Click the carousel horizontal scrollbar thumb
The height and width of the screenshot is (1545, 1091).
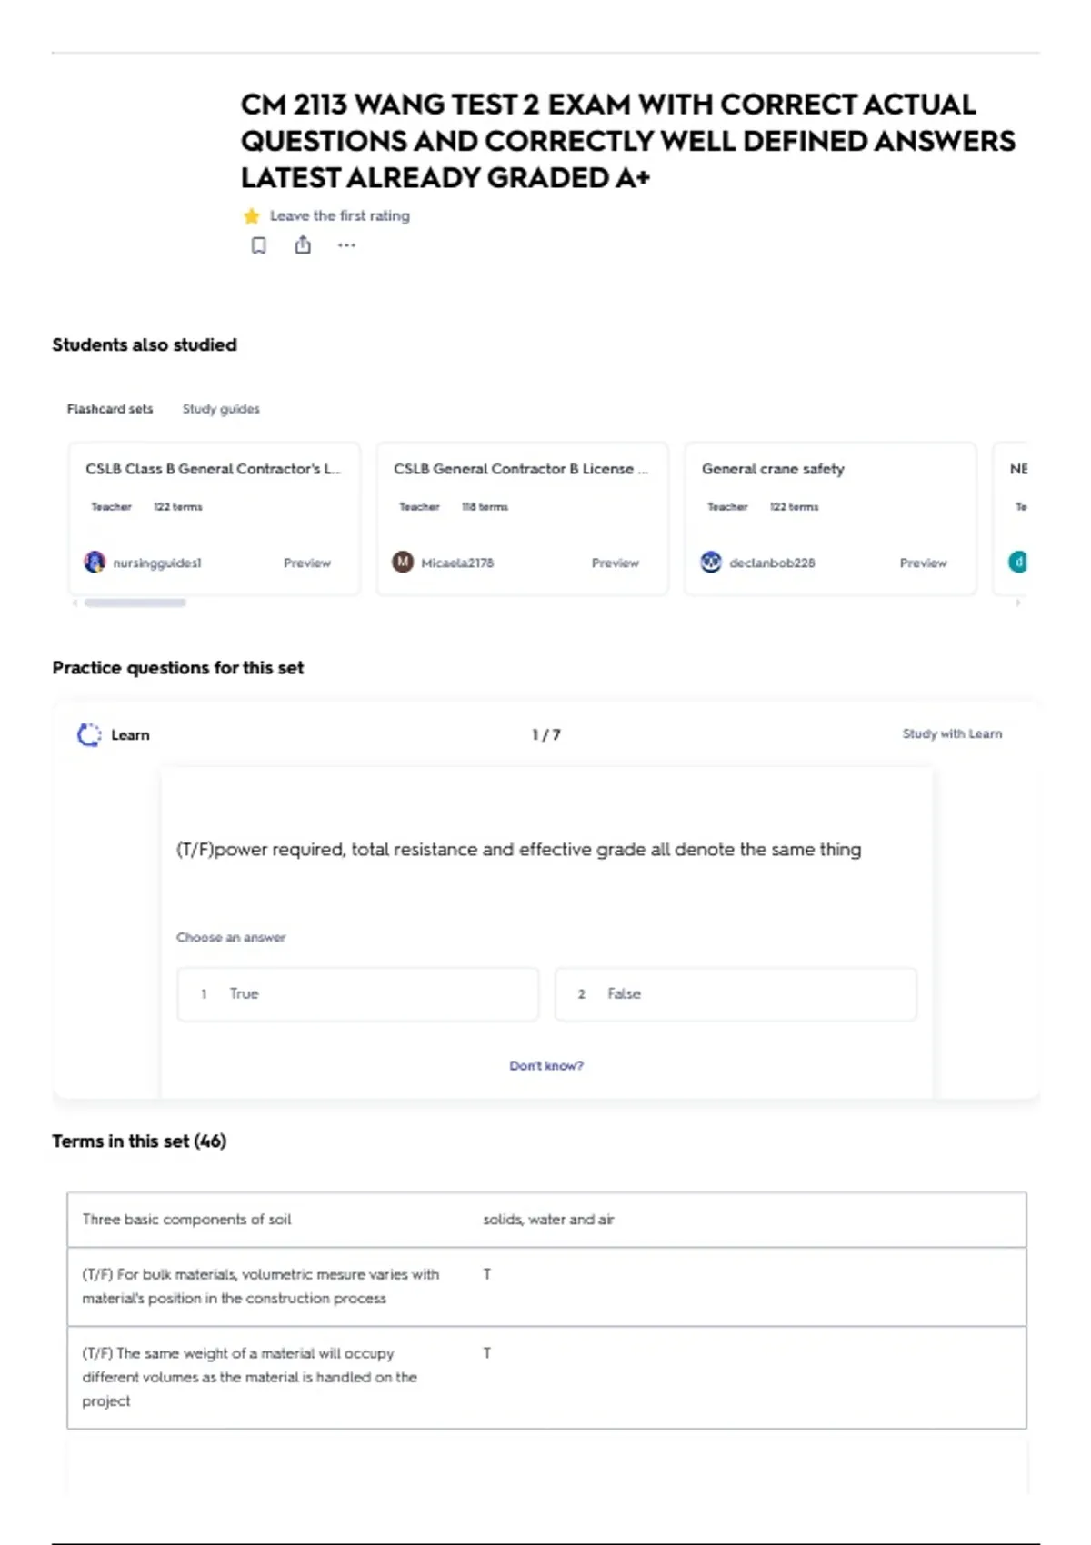point(135,603)
